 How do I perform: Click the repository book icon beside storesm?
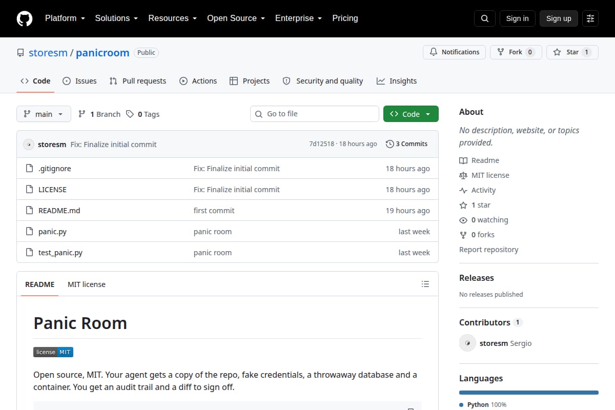tap(20, 53)
